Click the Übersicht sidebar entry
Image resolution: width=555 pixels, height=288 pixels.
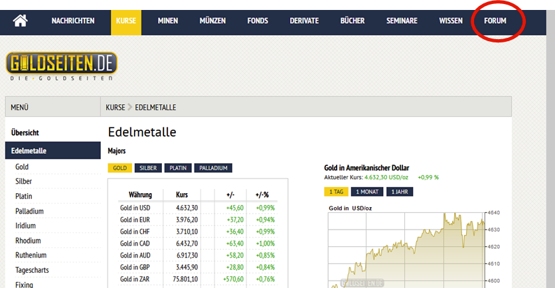[25, 133]
